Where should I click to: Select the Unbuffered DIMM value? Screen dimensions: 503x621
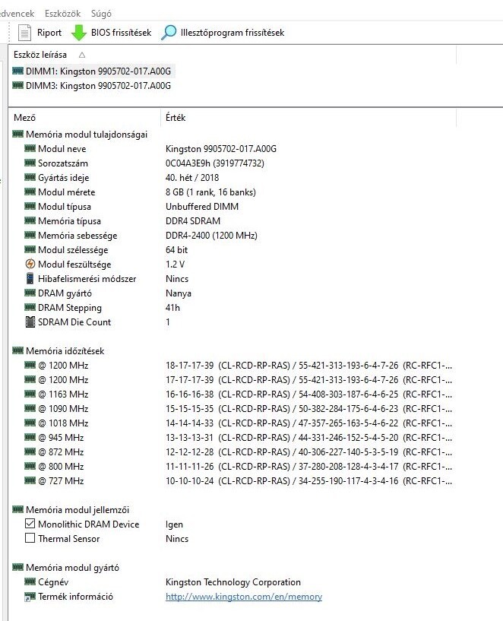tap(202, 207)
